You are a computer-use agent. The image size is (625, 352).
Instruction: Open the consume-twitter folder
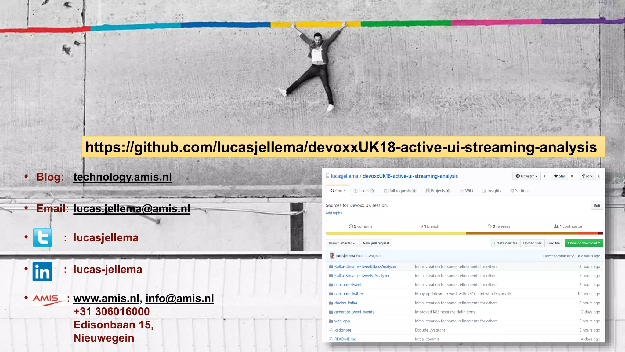[349, 294]
